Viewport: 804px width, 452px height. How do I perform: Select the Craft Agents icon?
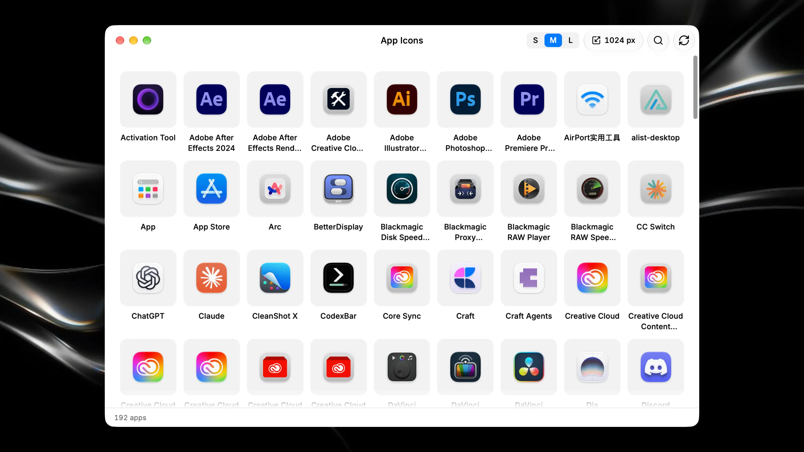pos(529,278)
